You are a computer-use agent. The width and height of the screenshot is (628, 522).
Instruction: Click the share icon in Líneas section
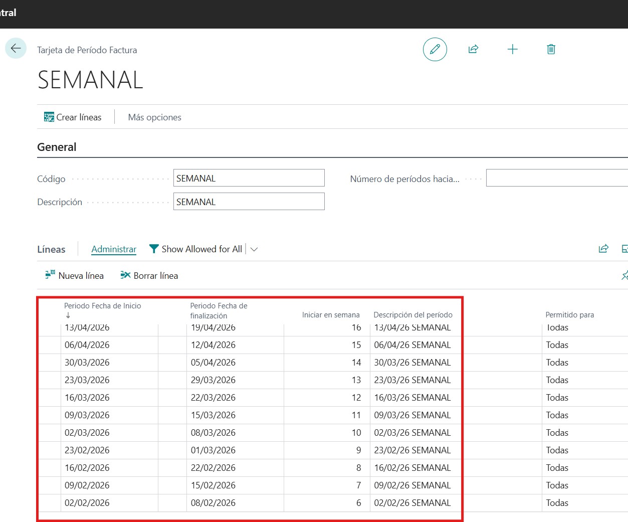(x=603, y=249)
